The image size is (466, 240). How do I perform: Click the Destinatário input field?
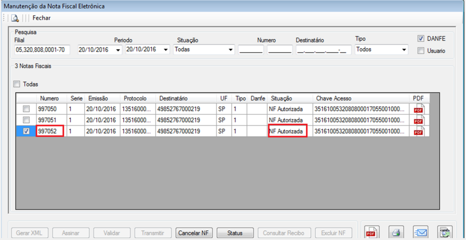tap(323, 50)
